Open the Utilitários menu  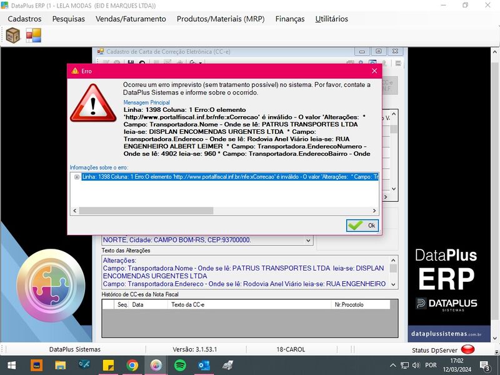pos(332,19)
